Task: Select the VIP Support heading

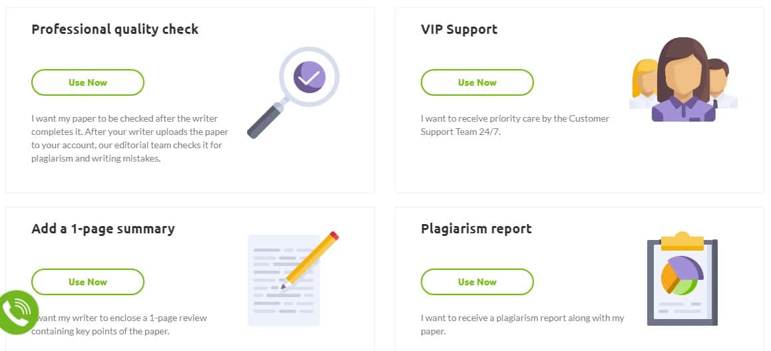Action: tap(459, 29)
